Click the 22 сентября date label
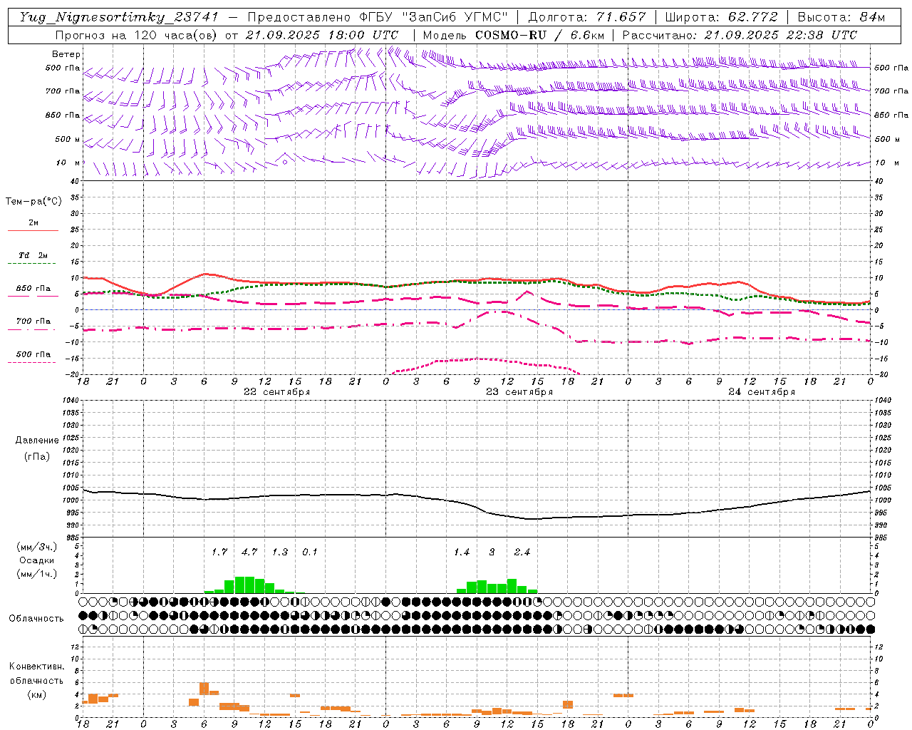The width and height of the screenshot is (912, 730). point(276,392)
